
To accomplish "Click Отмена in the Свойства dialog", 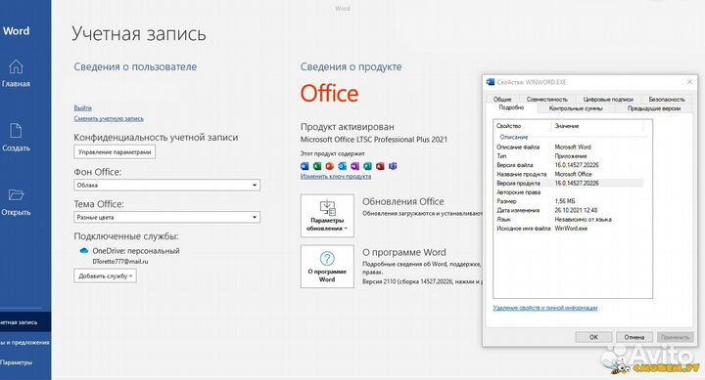I will coord(634,337).
